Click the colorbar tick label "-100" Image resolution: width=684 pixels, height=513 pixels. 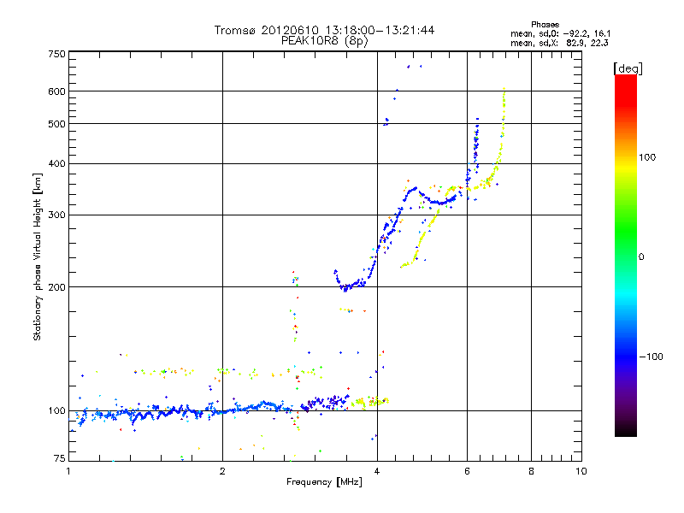click(652, 357)
